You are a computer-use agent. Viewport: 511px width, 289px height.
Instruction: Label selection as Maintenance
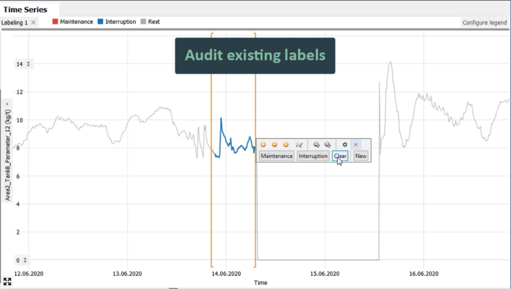[277, 156]
